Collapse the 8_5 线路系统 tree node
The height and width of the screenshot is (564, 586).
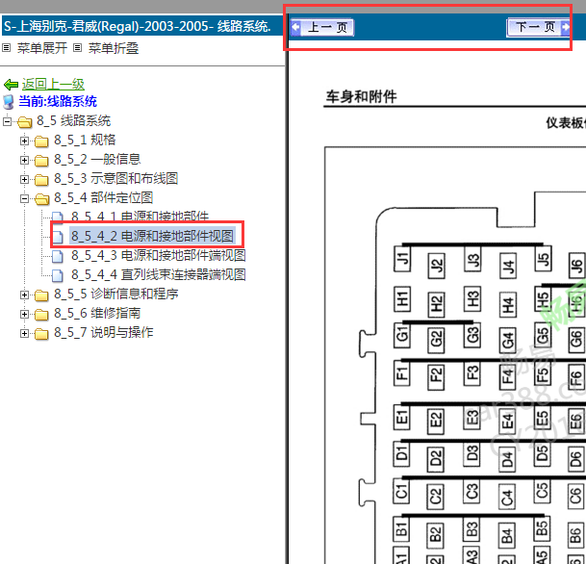click(x=7, y=121)
